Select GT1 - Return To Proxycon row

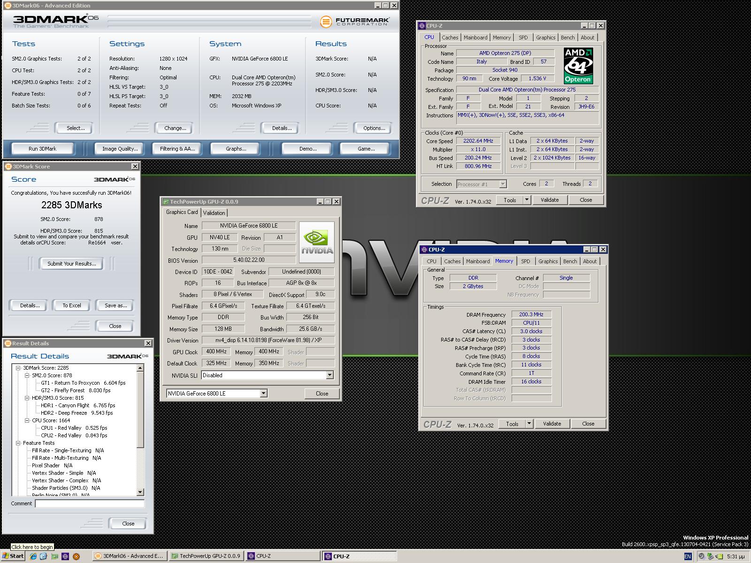(x=83, y=383)
